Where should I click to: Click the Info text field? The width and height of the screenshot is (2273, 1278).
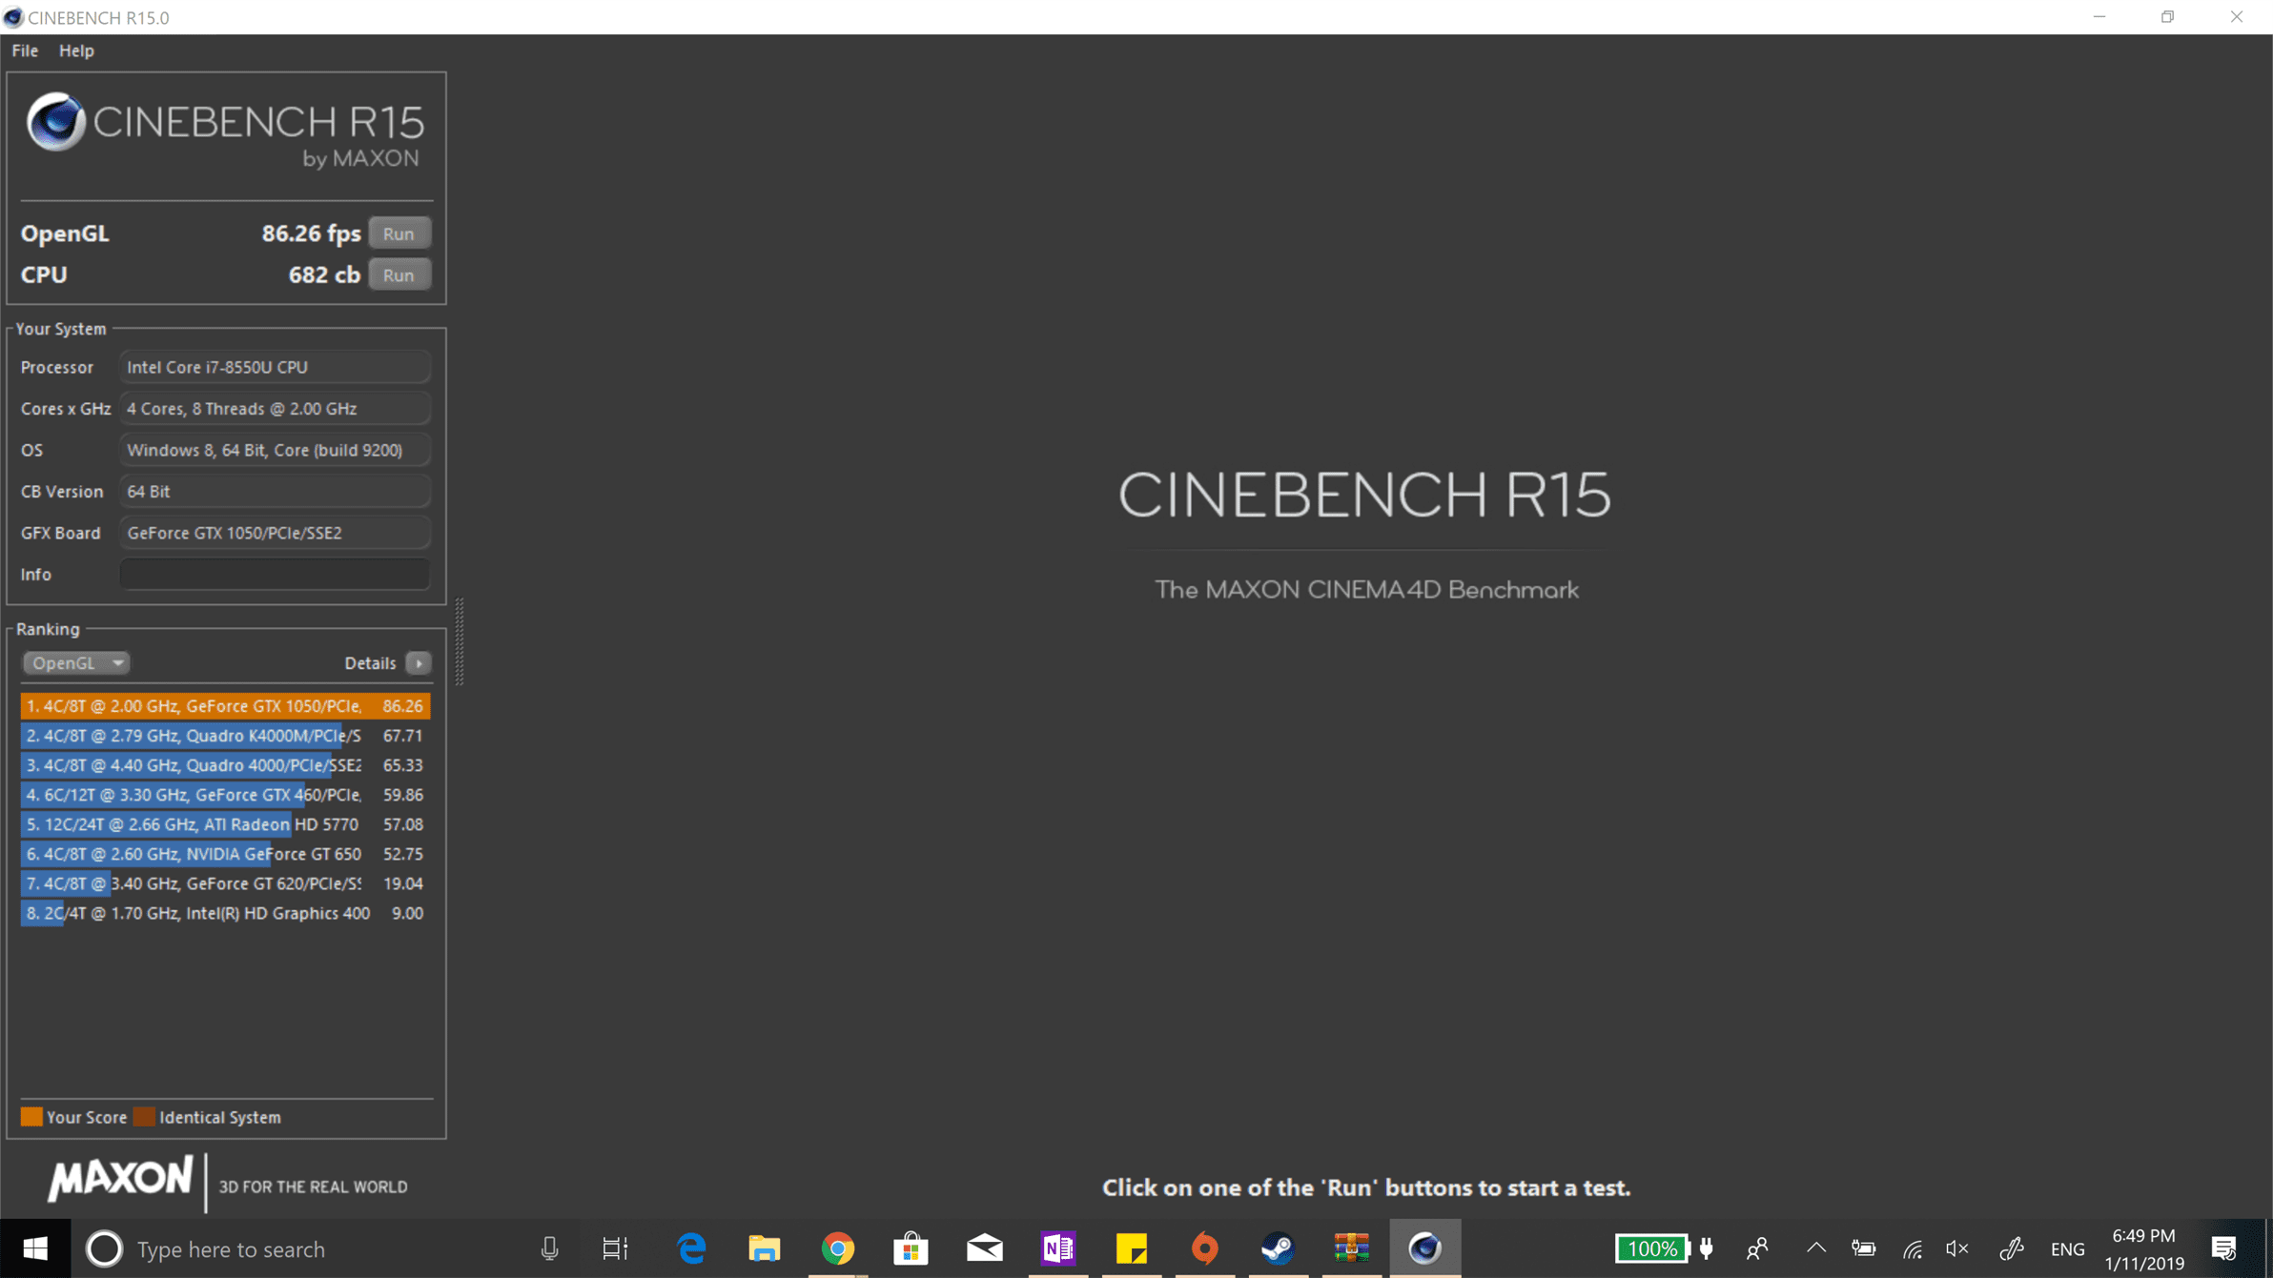pyautogui.click(x=275, y=574)
